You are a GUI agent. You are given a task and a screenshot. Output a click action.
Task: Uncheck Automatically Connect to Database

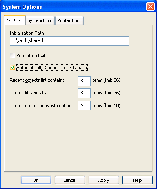(x=13, y=68)
